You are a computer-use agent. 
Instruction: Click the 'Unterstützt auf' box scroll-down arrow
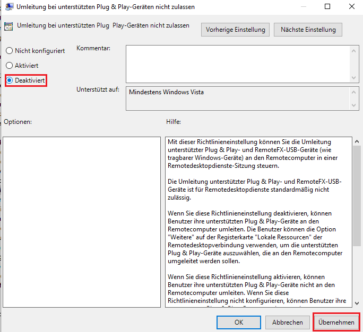355,104
